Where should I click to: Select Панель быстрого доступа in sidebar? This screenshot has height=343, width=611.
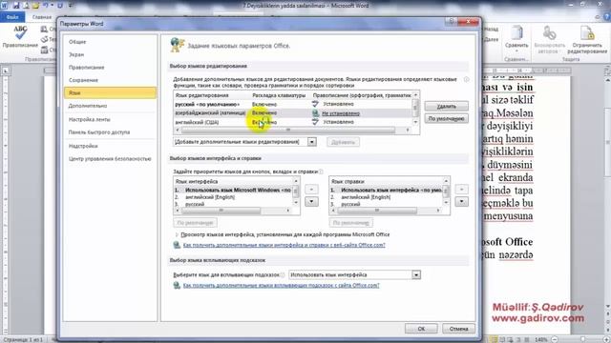[110, 132]
